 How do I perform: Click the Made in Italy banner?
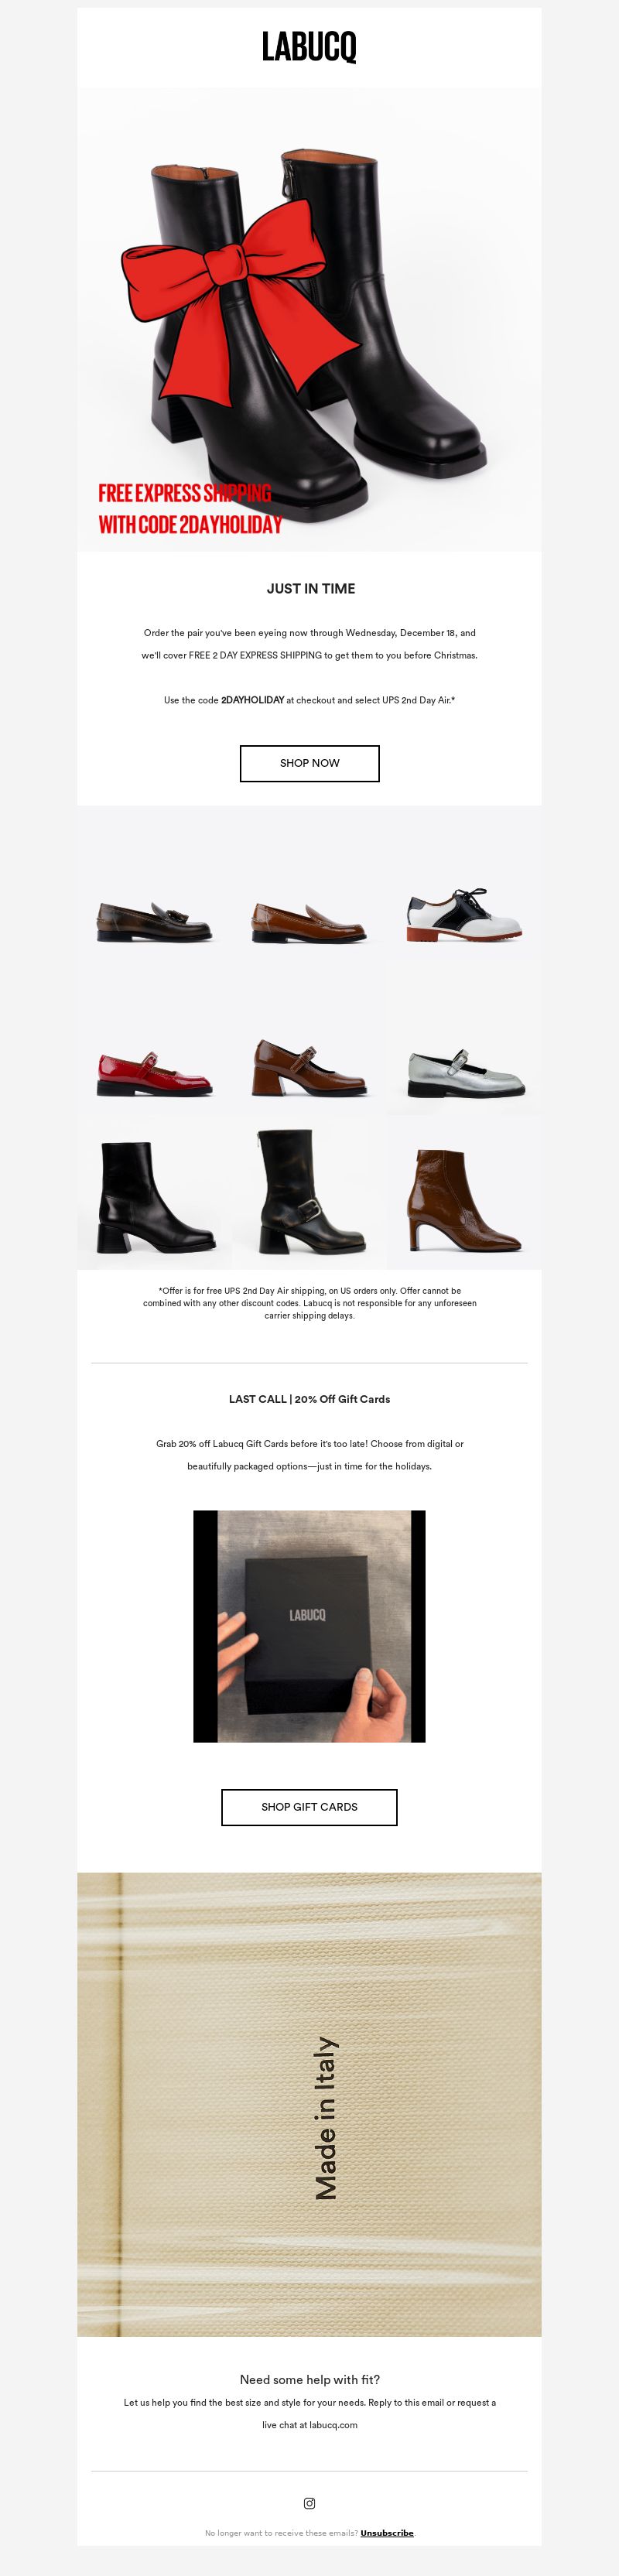pos(309,2105)
